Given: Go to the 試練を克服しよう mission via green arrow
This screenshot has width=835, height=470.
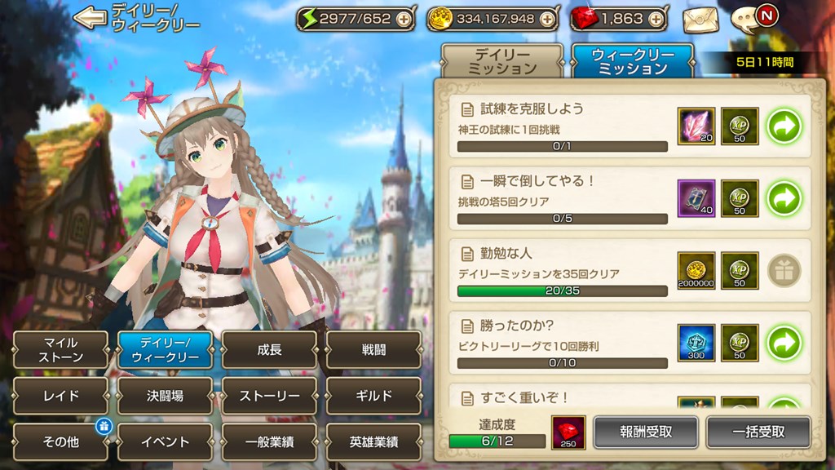Looking at the screenshot, I should [784, 126].
